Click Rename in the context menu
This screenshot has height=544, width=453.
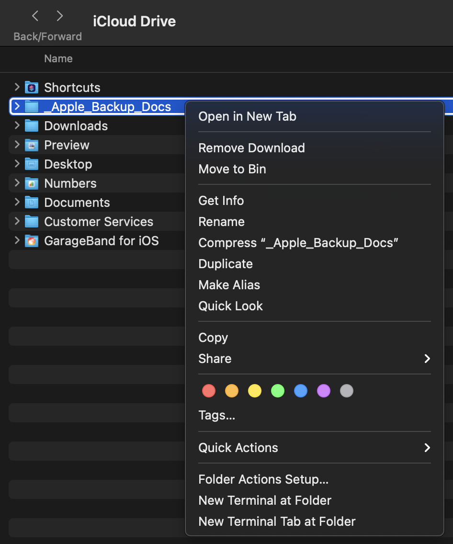click(222, 222)
